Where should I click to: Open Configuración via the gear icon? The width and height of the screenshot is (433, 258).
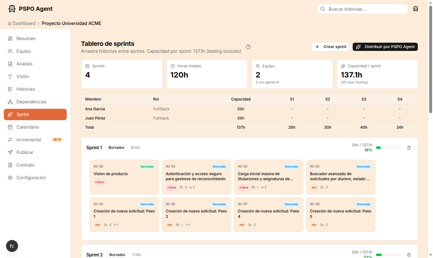pos(10,177)
